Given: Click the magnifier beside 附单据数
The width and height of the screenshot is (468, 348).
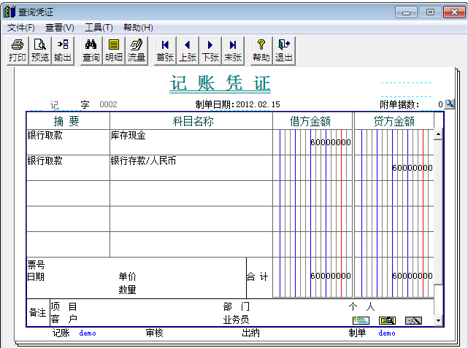Looking at the screenshot, I should point(450,104).
